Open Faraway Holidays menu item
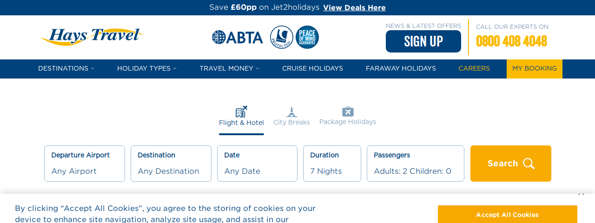Viewport: 595px width, 223px height. coord(401,69)
